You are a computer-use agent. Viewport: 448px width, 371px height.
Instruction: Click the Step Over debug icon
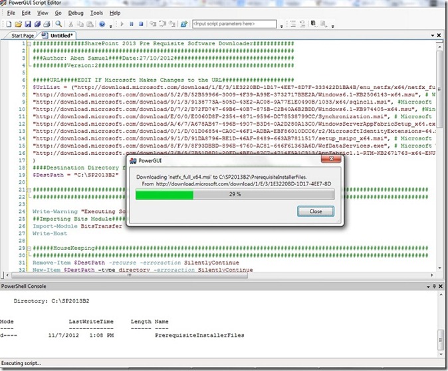click(163, 24)
